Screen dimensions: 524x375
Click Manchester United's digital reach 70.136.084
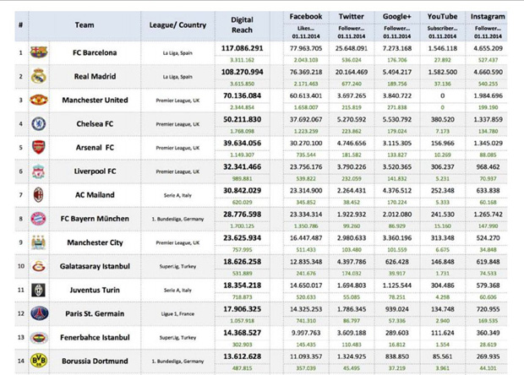(243, 95)
